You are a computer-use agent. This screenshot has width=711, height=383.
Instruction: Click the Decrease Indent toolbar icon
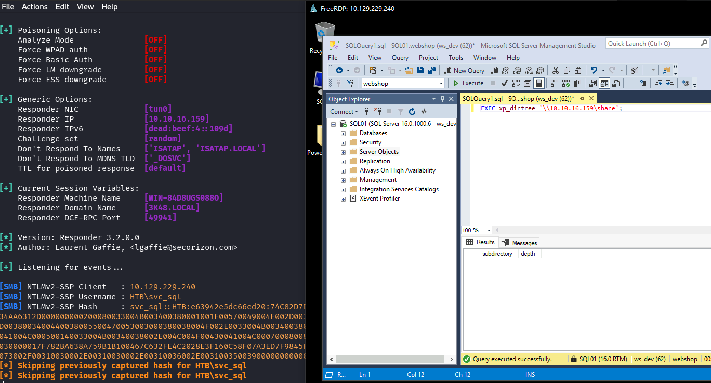659,83
